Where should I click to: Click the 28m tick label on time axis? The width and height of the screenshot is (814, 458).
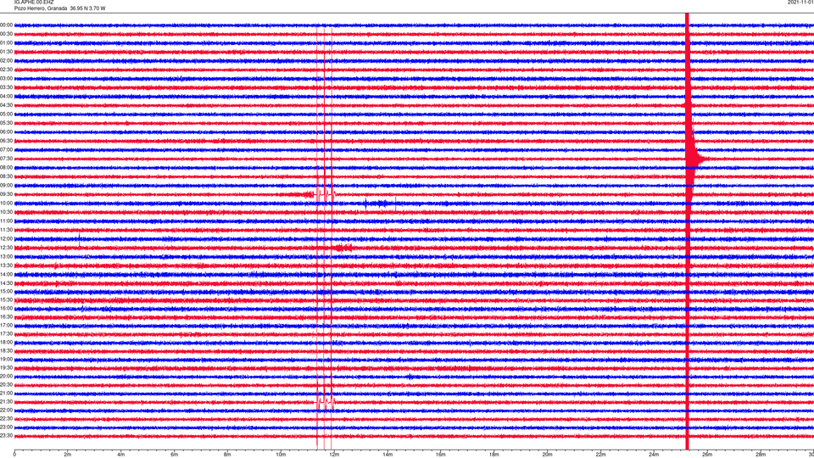tap(761, 455)
